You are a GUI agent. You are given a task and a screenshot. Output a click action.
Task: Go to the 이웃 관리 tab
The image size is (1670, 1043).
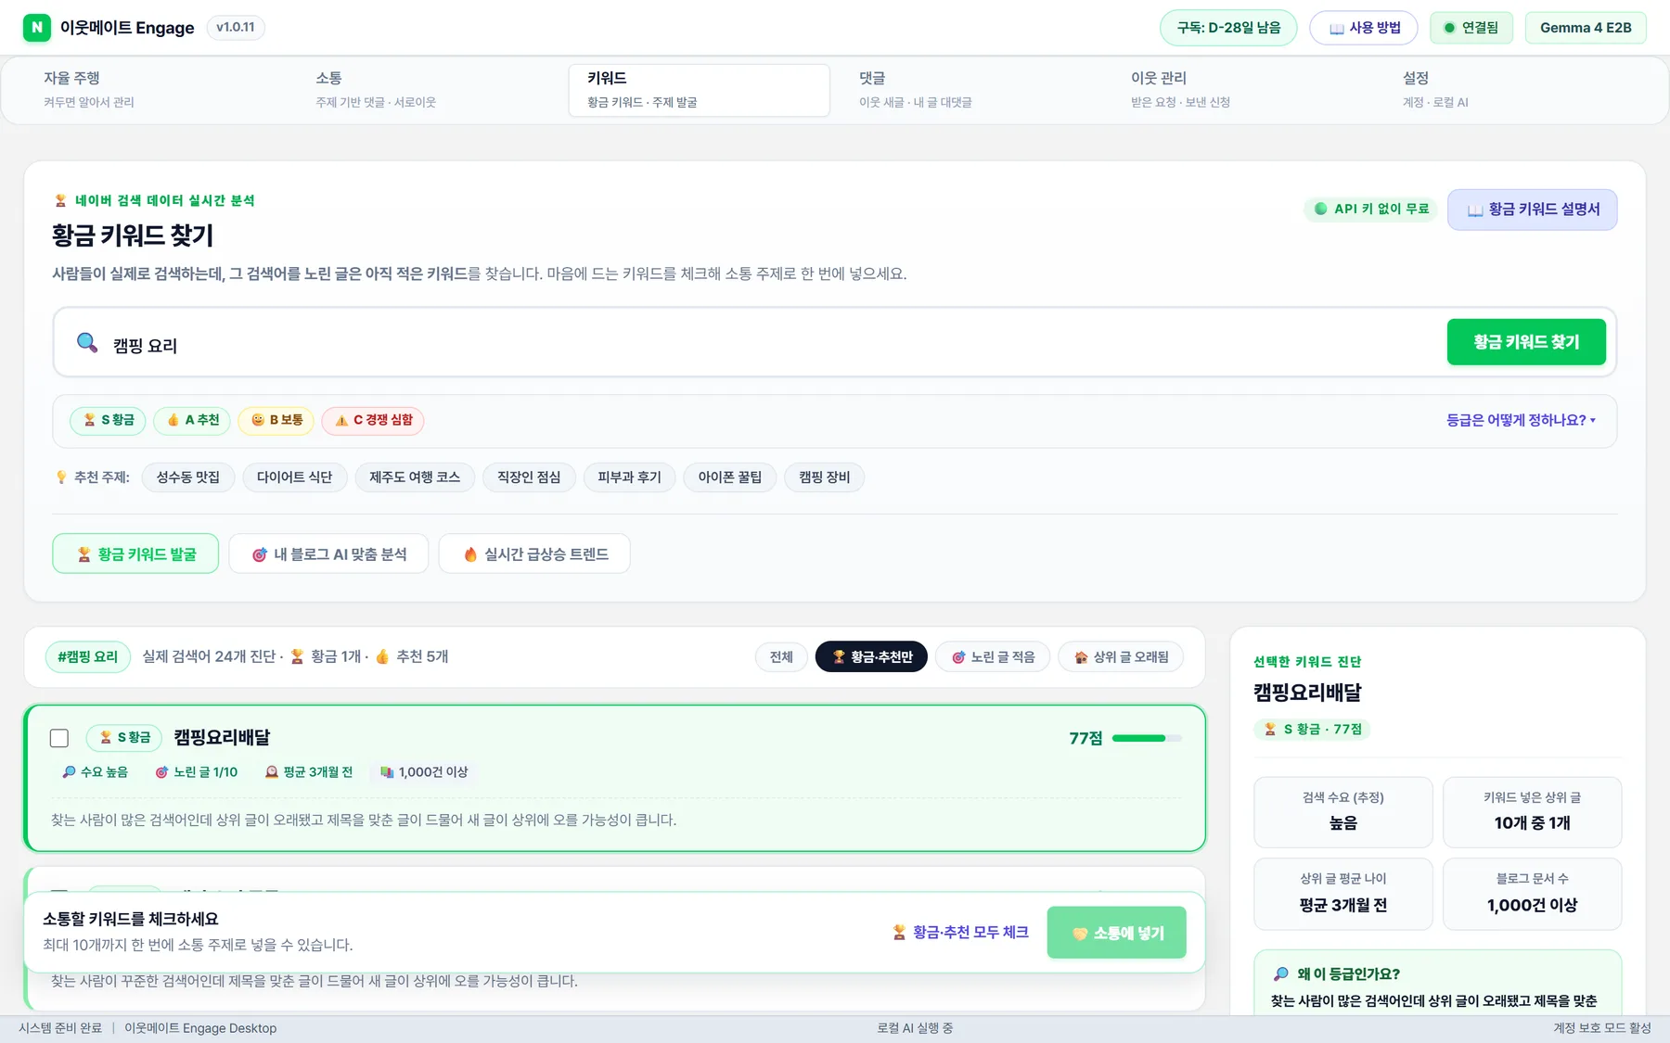pyautogui.click(x=1243, y=90)
